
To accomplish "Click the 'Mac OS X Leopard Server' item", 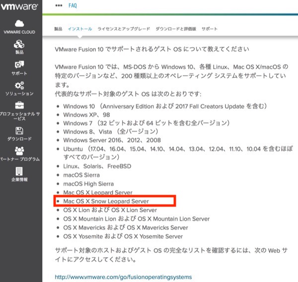I will [x=98, y=192].
